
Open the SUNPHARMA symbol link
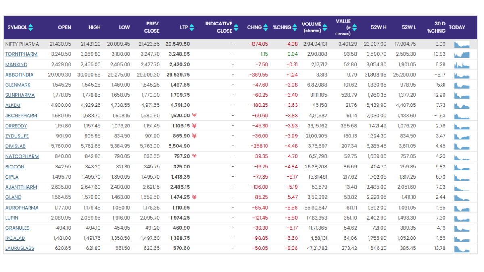pyautogui.click(x=20, y=95)
